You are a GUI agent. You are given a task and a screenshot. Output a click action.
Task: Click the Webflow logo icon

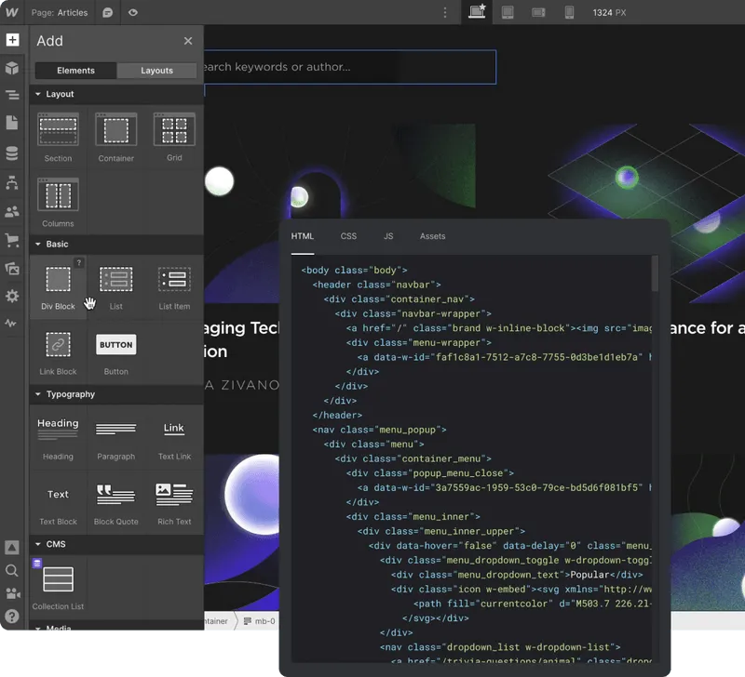[x=11, y=12]
